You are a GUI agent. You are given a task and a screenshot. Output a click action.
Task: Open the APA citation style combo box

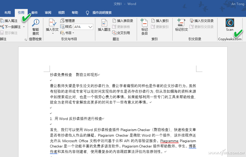[x=83, y=27]
